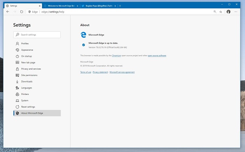Open Profiles settings

click(37, 43)
